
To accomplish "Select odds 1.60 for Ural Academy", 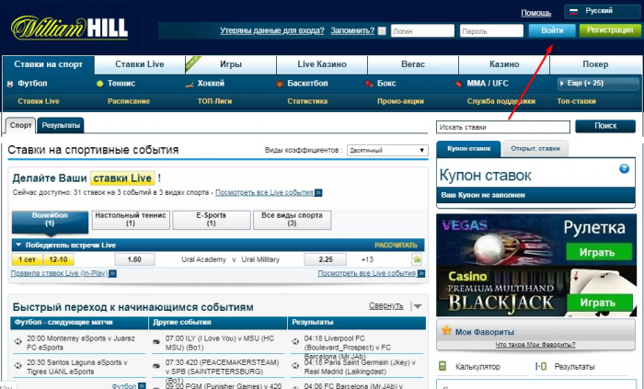I will point(134,260).
